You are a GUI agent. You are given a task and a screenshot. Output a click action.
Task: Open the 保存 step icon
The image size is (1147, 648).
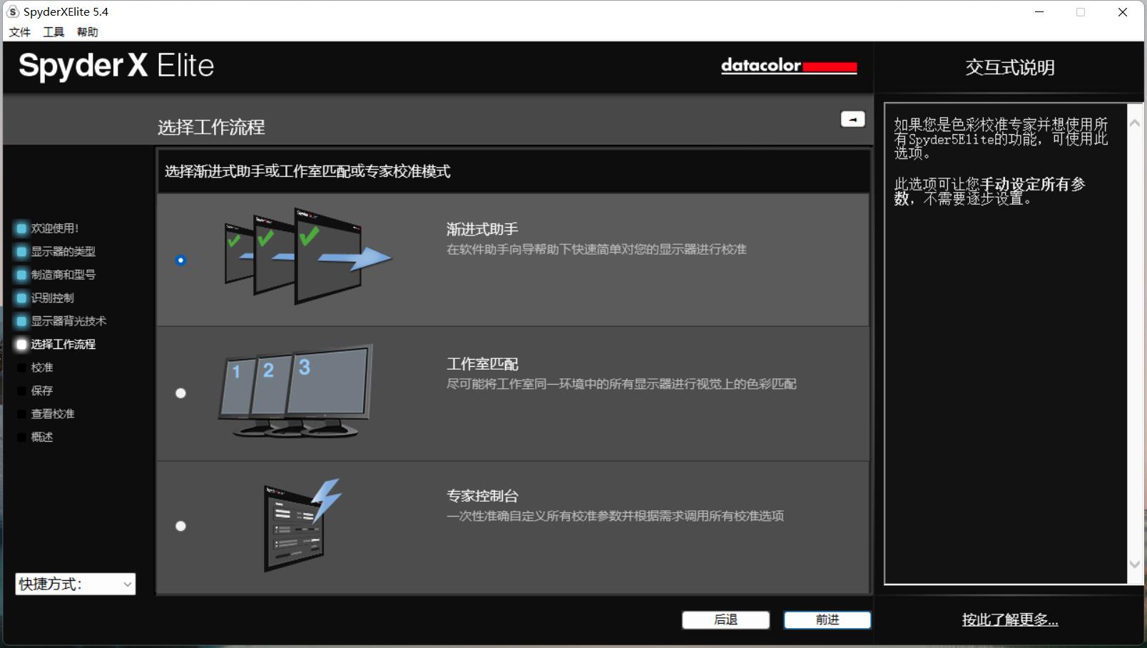(21, 390)
